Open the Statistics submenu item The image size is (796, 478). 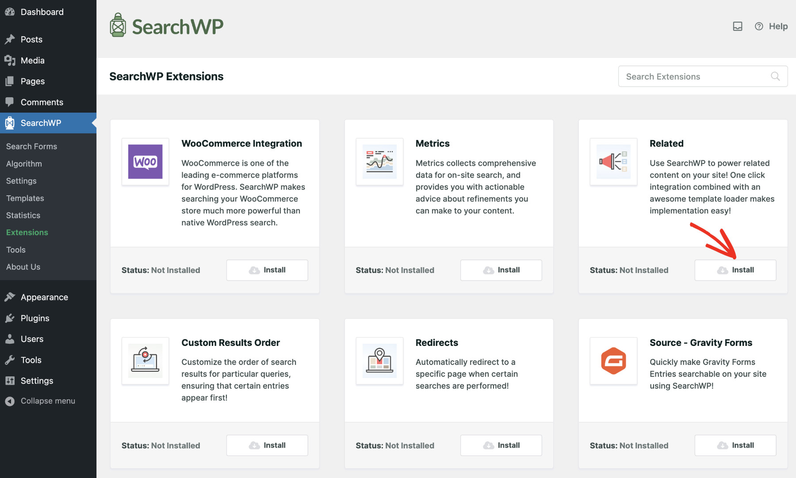tap(23, 215)
